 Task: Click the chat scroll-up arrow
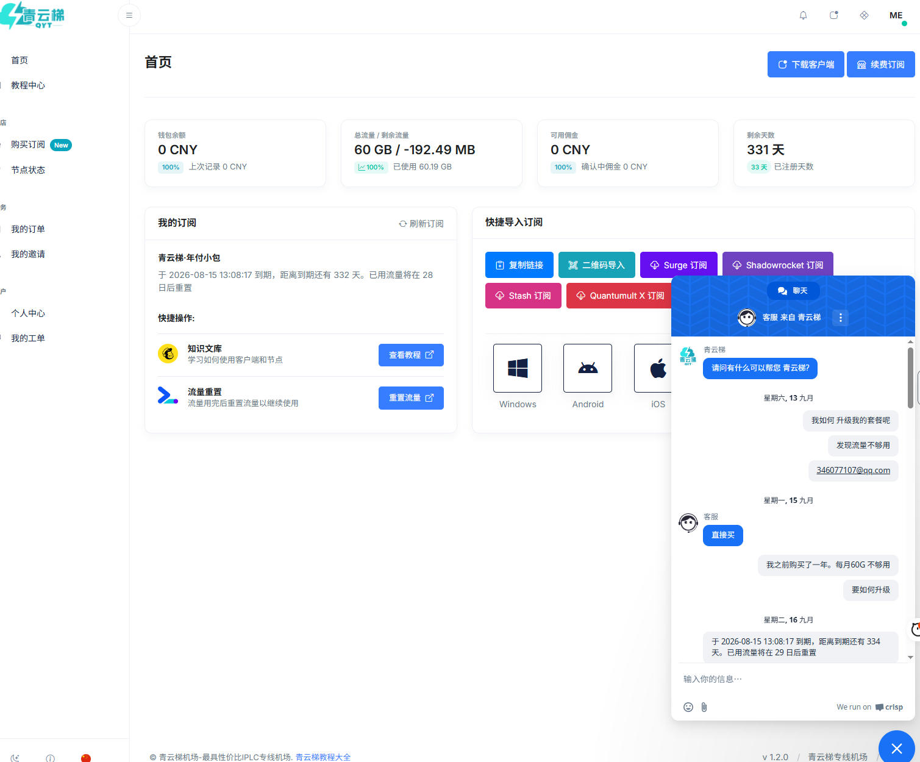(x=910, y=341)
